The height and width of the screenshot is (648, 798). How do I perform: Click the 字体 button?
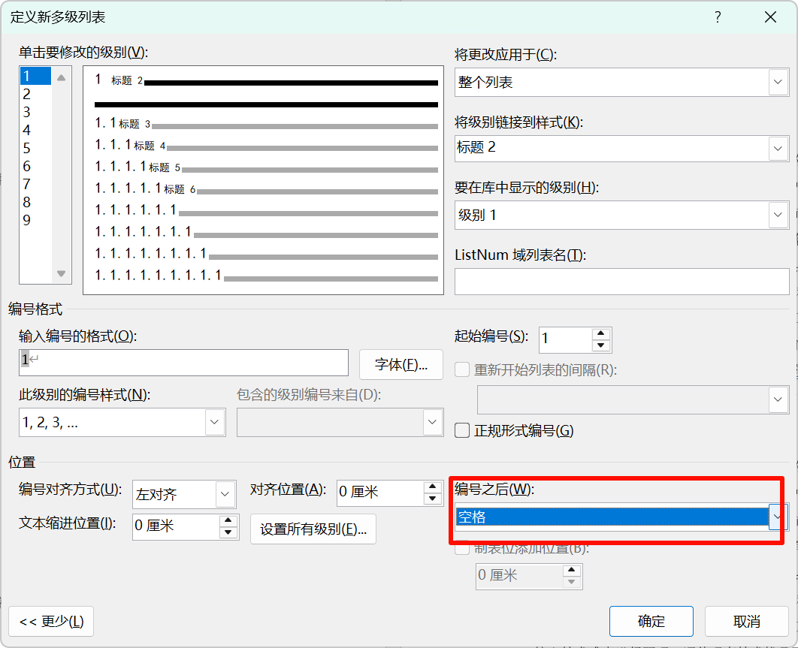tap(401, 365)
